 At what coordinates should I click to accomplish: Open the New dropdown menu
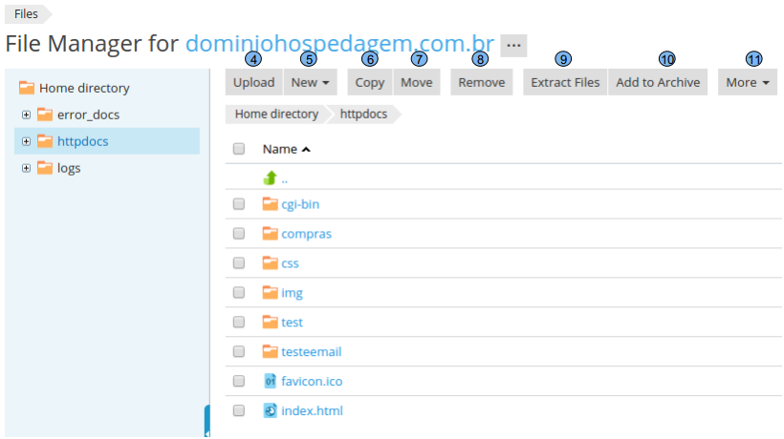tap(310, 82)
